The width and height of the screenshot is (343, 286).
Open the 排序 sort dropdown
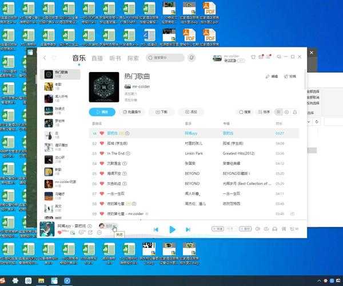tap(264, 112)
